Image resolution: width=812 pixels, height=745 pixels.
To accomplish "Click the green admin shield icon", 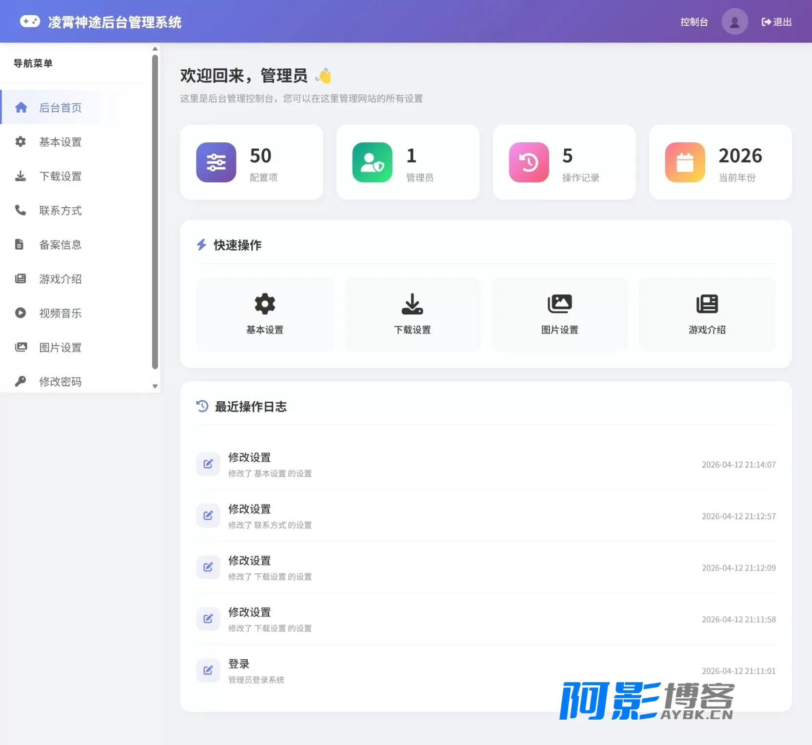I will 372,162.
